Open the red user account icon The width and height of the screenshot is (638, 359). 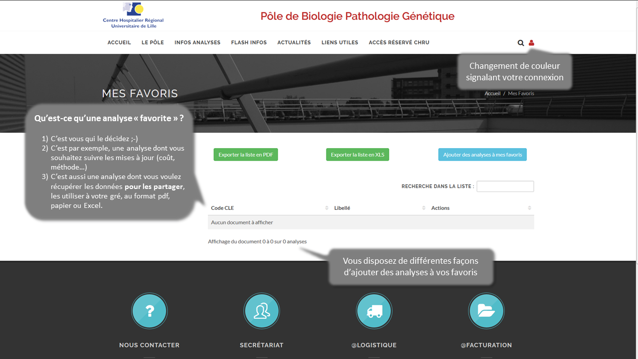coord(531,43)
